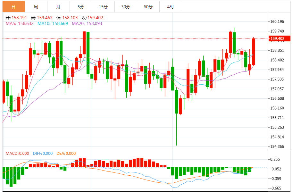Switch to the 周 weekly tab
This screenshot has height=192, width=293.
(x=36, y=7)
